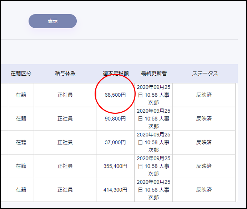Select the ステータス column header
The image size is (247, 209).
(205, 73)
